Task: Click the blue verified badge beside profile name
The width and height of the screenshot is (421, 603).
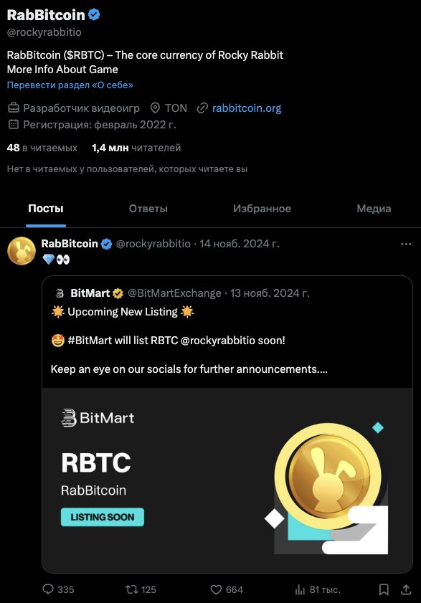Action: [x=94, y=14]
